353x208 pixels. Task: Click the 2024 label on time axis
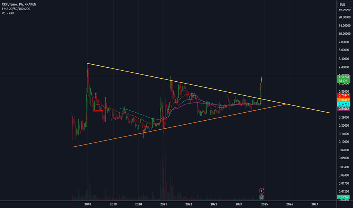click(239, 204)
